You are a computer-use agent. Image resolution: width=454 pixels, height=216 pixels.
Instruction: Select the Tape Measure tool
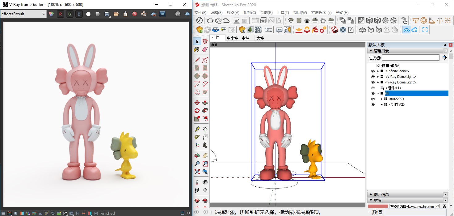point(197,129)
